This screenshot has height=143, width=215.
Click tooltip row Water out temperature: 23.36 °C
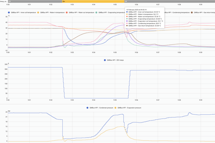click(143, 17)
